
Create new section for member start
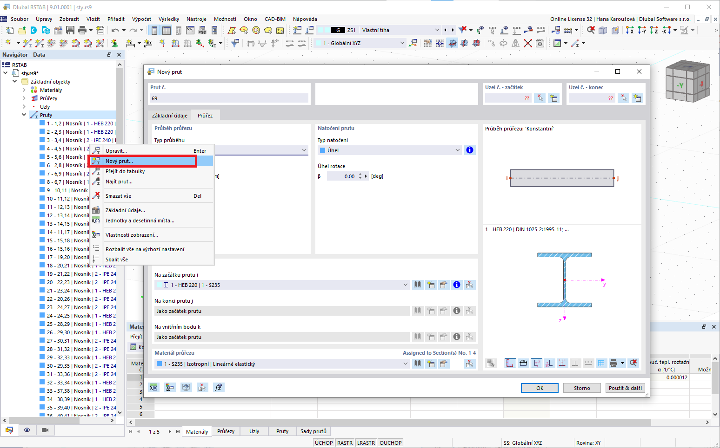tap(431, 285)
